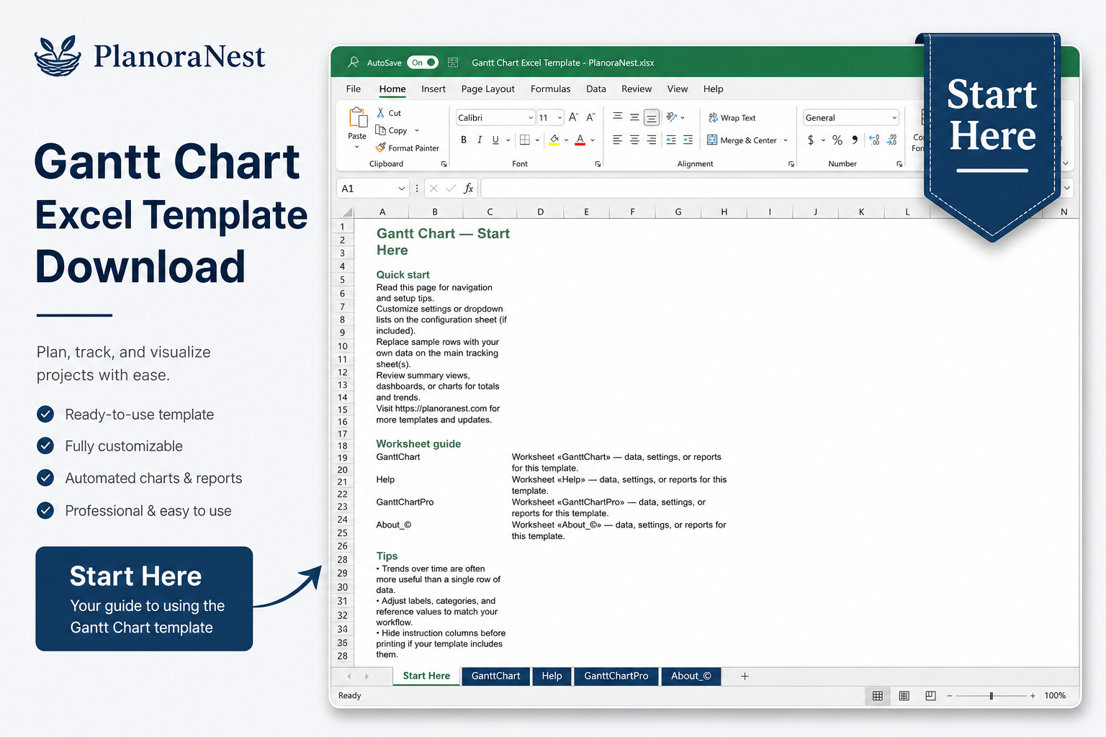Open the Data ribbon tab
This screenshot has height=737, width=1106.
[x=596, y=89]
